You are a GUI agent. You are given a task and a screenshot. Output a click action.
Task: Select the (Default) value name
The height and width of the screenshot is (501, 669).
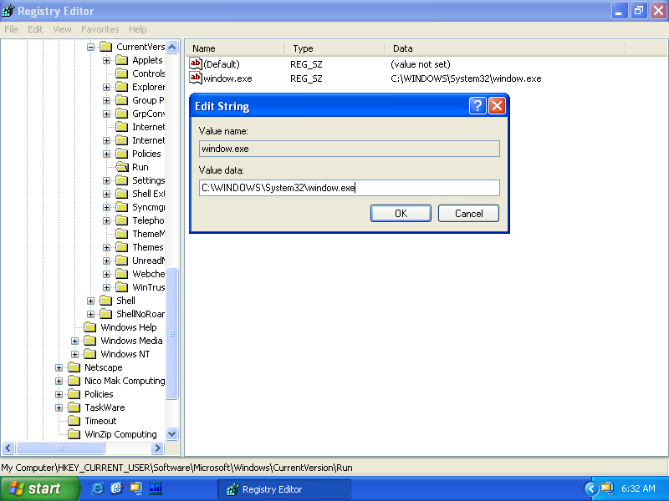click(x=222, y=64)
